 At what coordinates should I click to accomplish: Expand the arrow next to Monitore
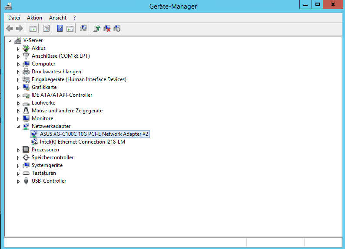(x=18, y=119)
